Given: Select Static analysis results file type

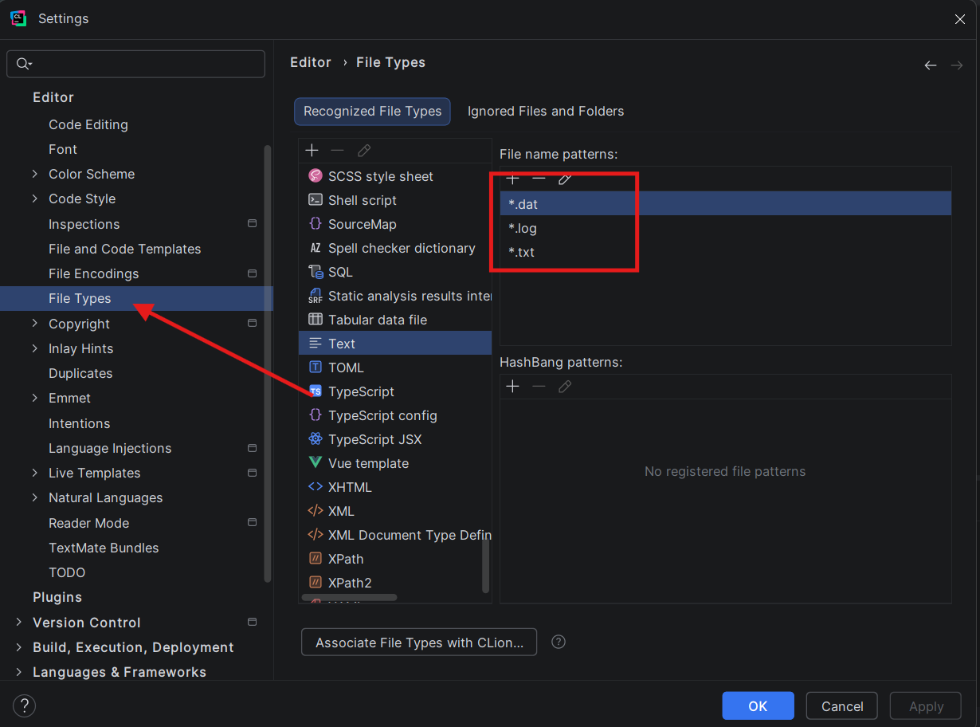Looking at the screenshot, I should point(395,296).
